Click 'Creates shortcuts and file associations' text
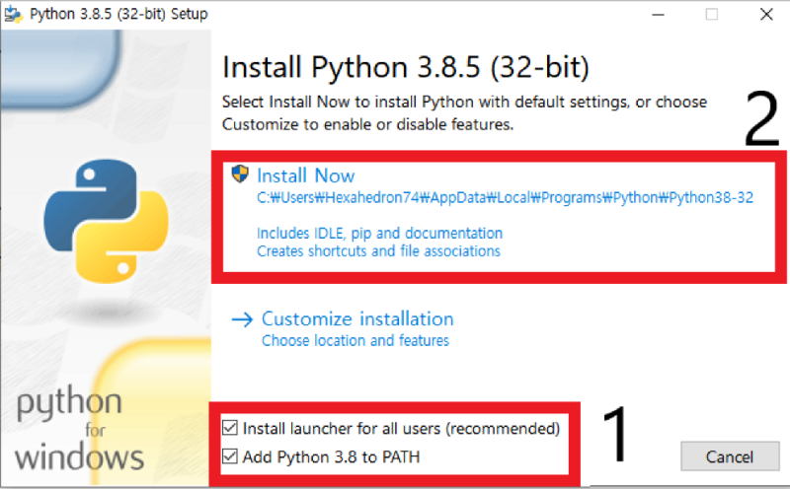The width and height of the screenshot is (790, 489). (378, 251)
